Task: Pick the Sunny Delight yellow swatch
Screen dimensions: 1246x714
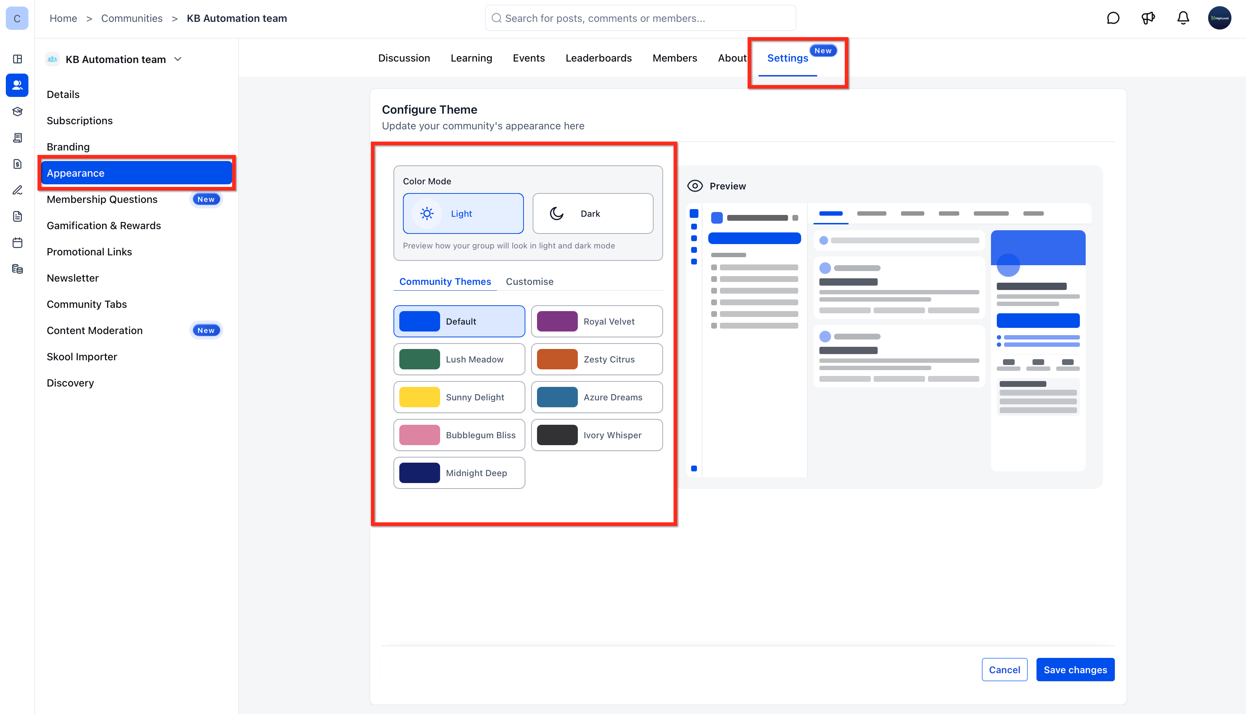Action: point(419,397)
